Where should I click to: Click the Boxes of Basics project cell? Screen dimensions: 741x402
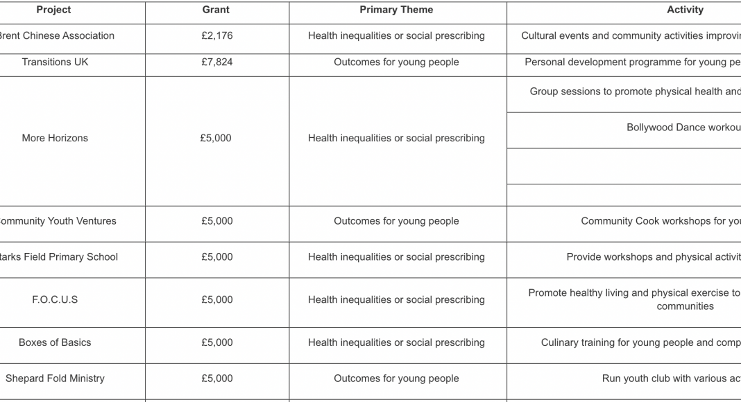55,342
